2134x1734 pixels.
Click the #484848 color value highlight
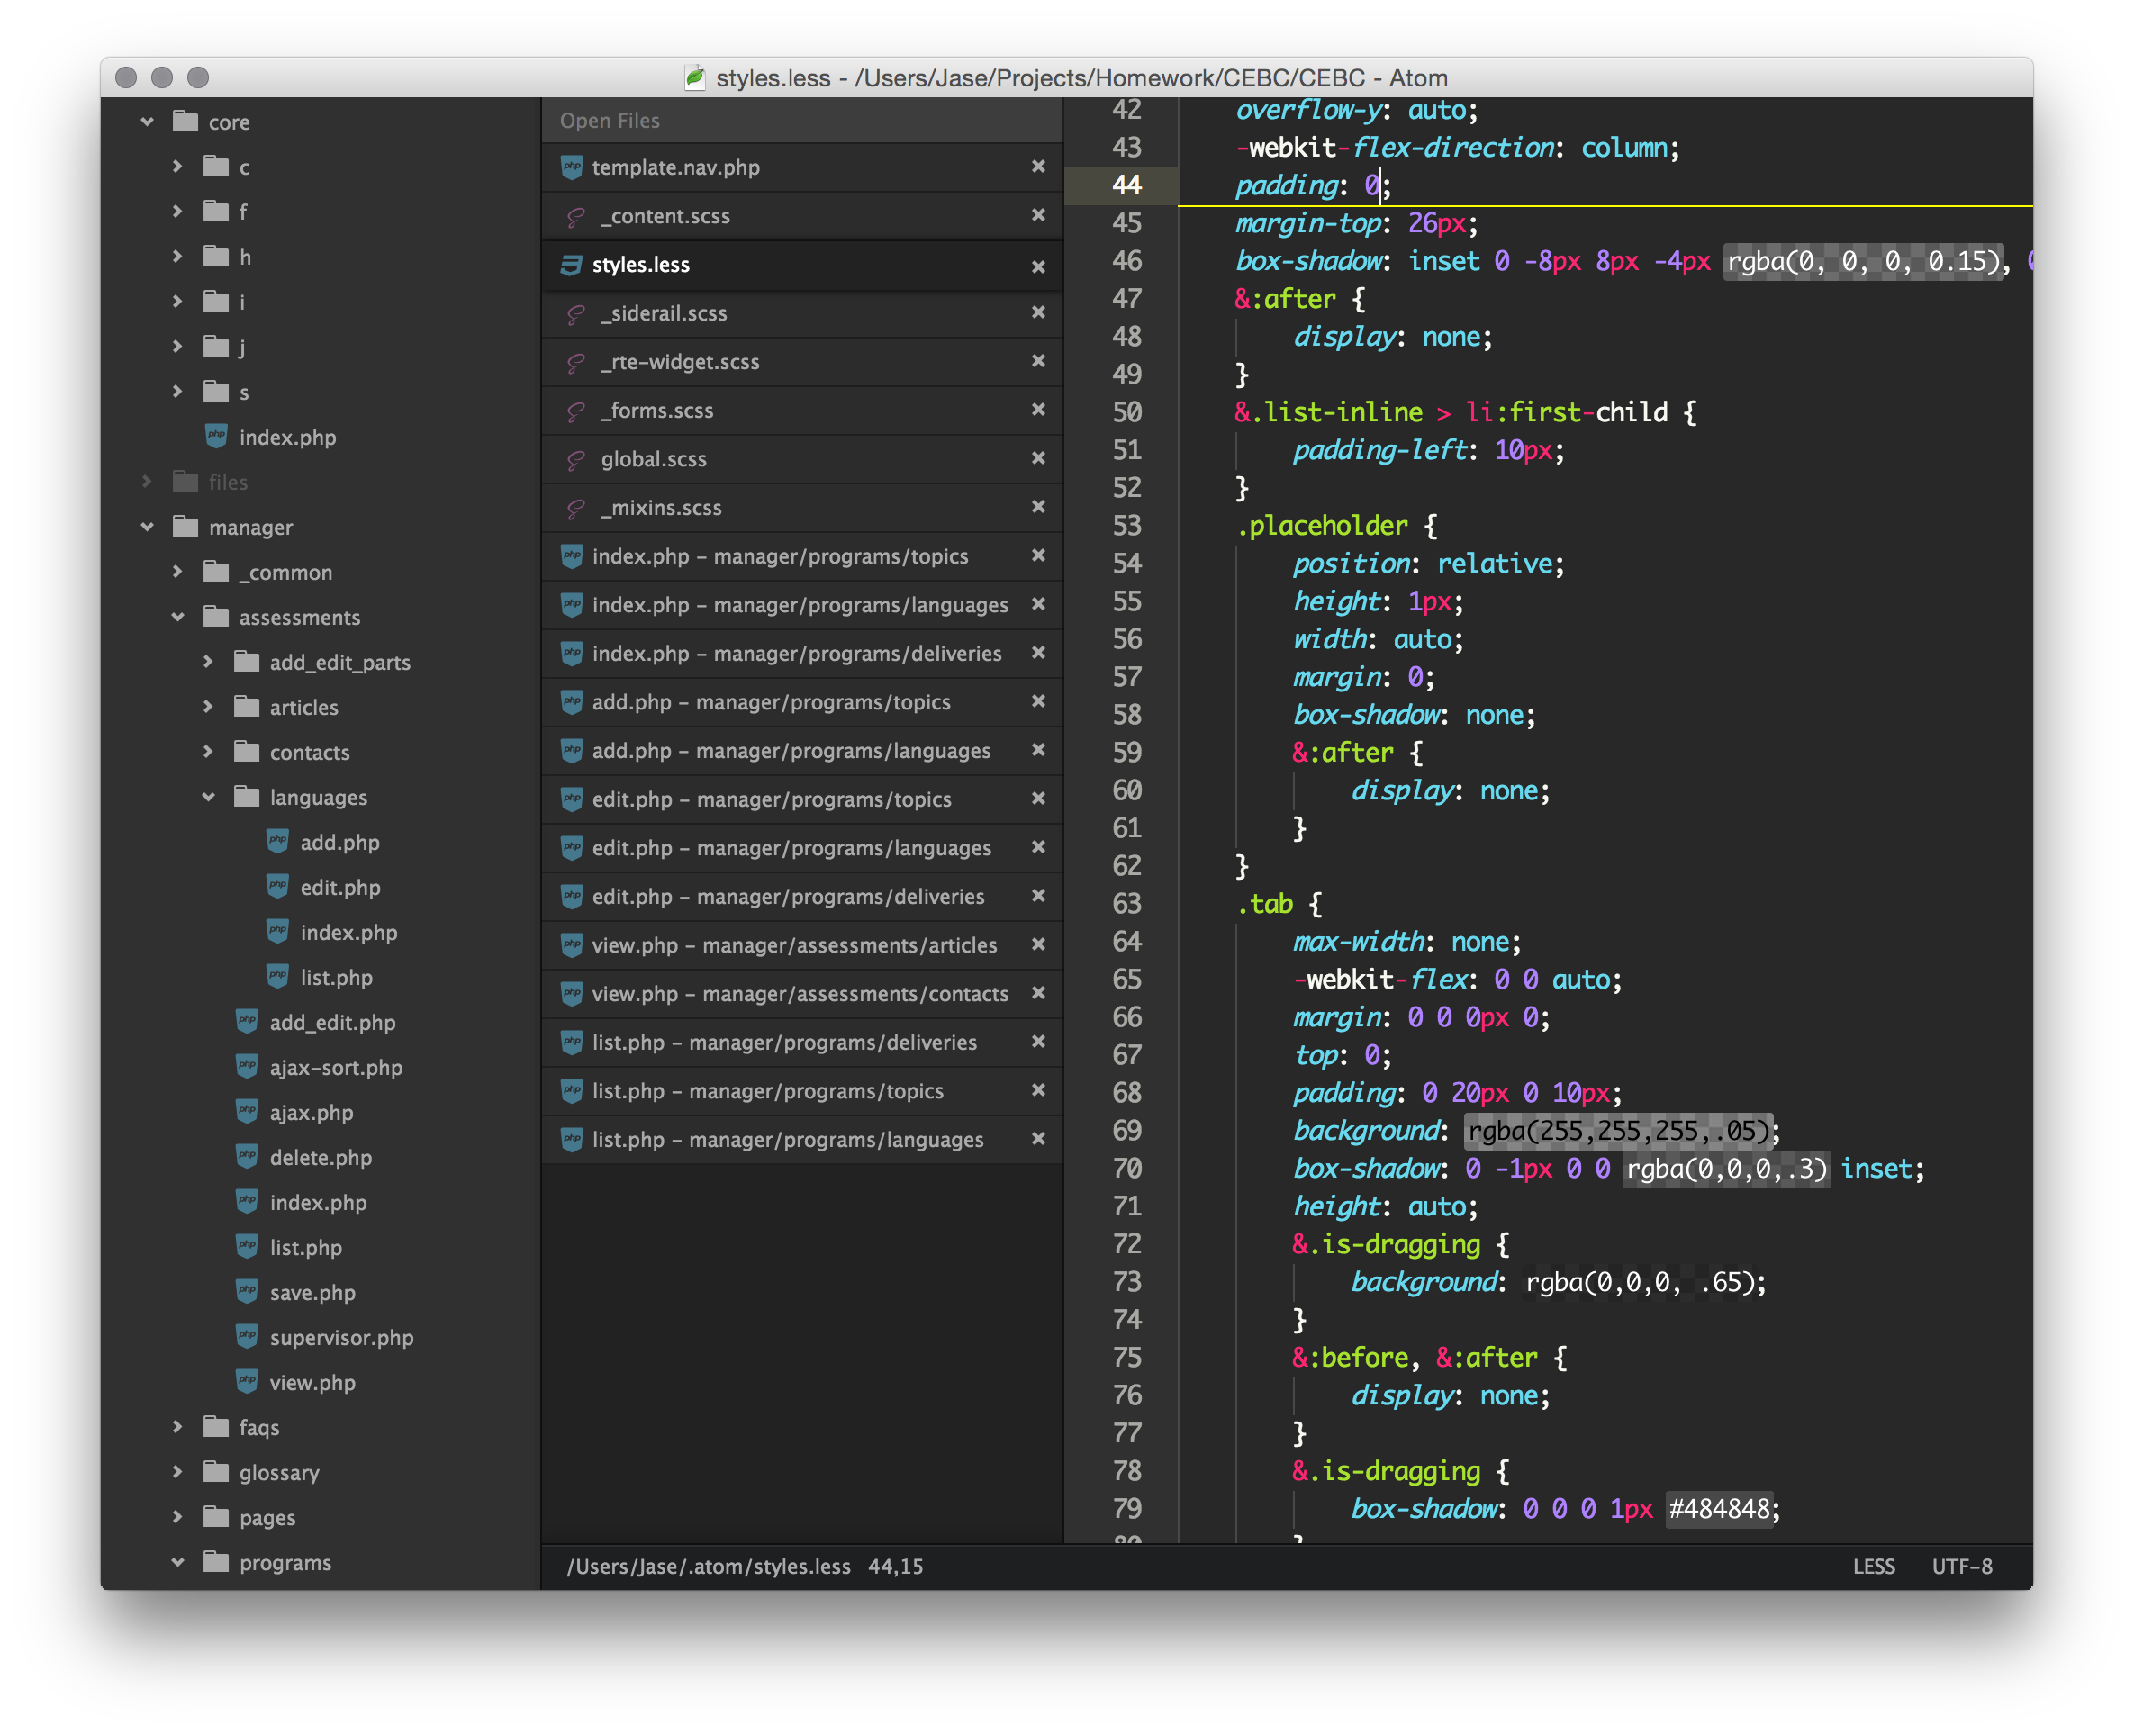pos(1718,1508)
